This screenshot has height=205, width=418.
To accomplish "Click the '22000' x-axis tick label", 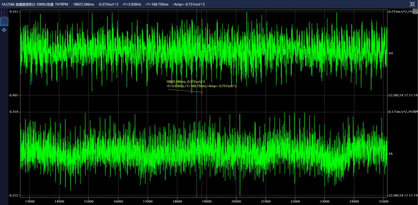I will tap(295, 201).
